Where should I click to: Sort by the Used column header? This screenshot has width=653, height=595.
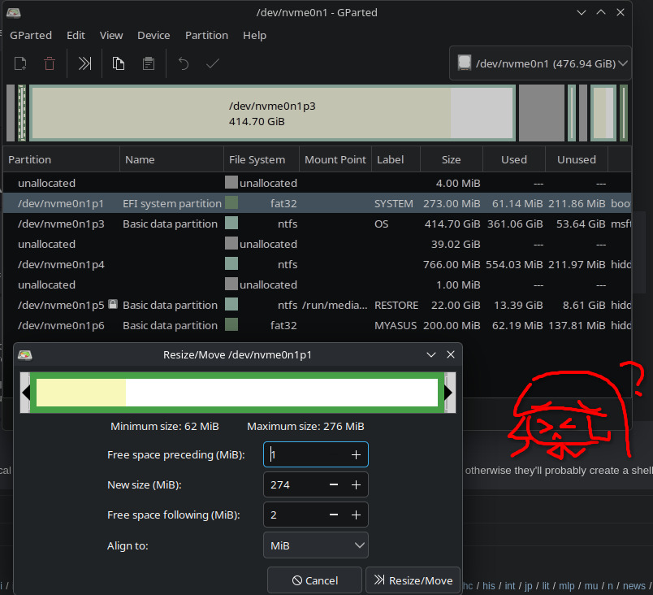(514, 159)
